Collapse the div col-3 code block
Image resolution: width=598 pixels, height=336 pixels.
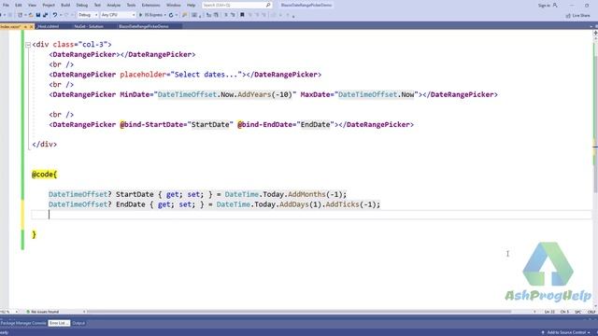coord(28,45)
